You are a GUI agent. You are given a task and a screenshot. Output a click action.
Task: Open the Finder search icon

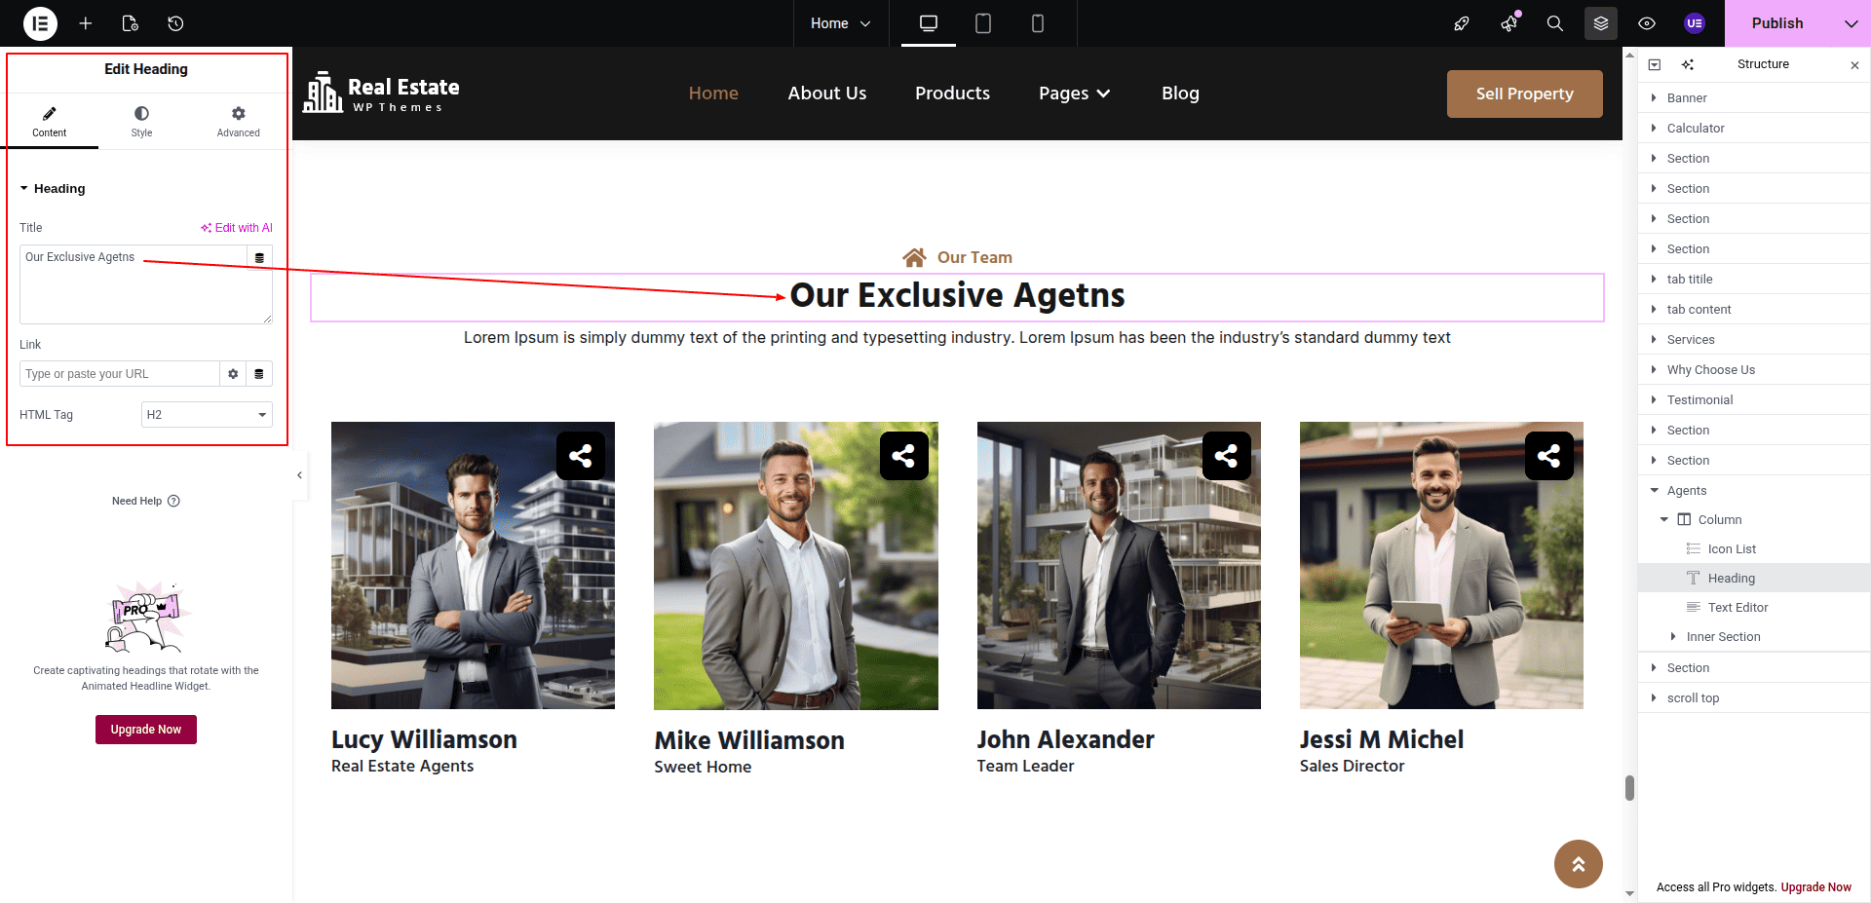pyautogui.click(x=1555, y=23)
